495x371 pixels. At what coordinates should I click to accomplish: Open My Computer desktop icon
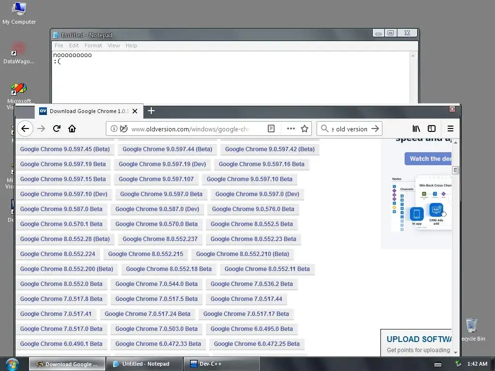[19, 13]
